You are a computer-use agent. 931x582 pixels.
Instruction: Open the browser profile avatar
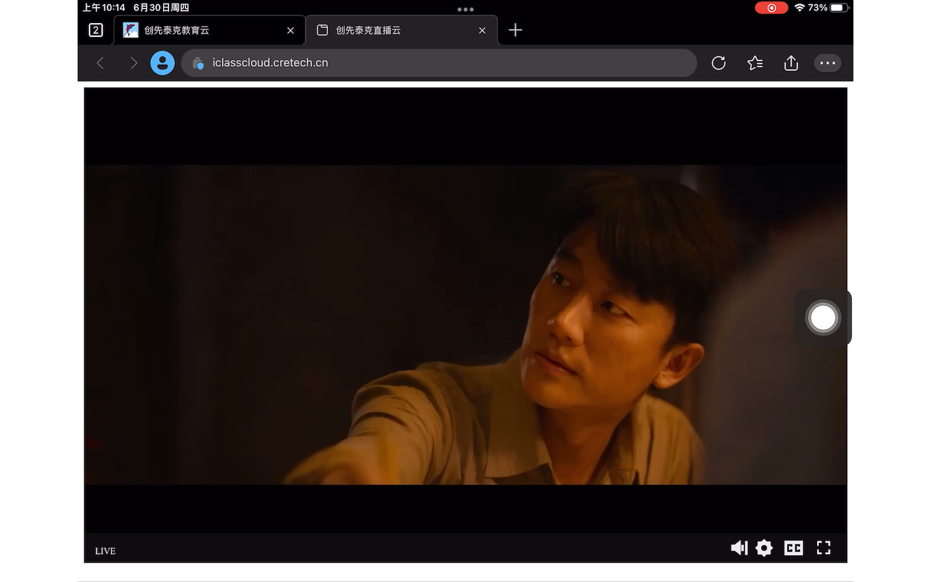pos(162,63)
